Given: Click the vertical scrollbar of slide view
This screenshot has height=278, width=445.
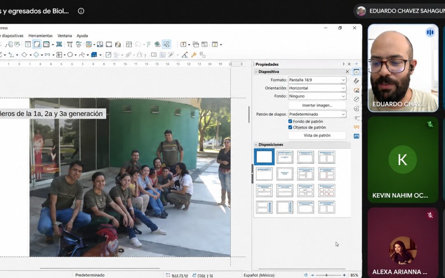Looking at the screenshot, I should pos(249,114).
